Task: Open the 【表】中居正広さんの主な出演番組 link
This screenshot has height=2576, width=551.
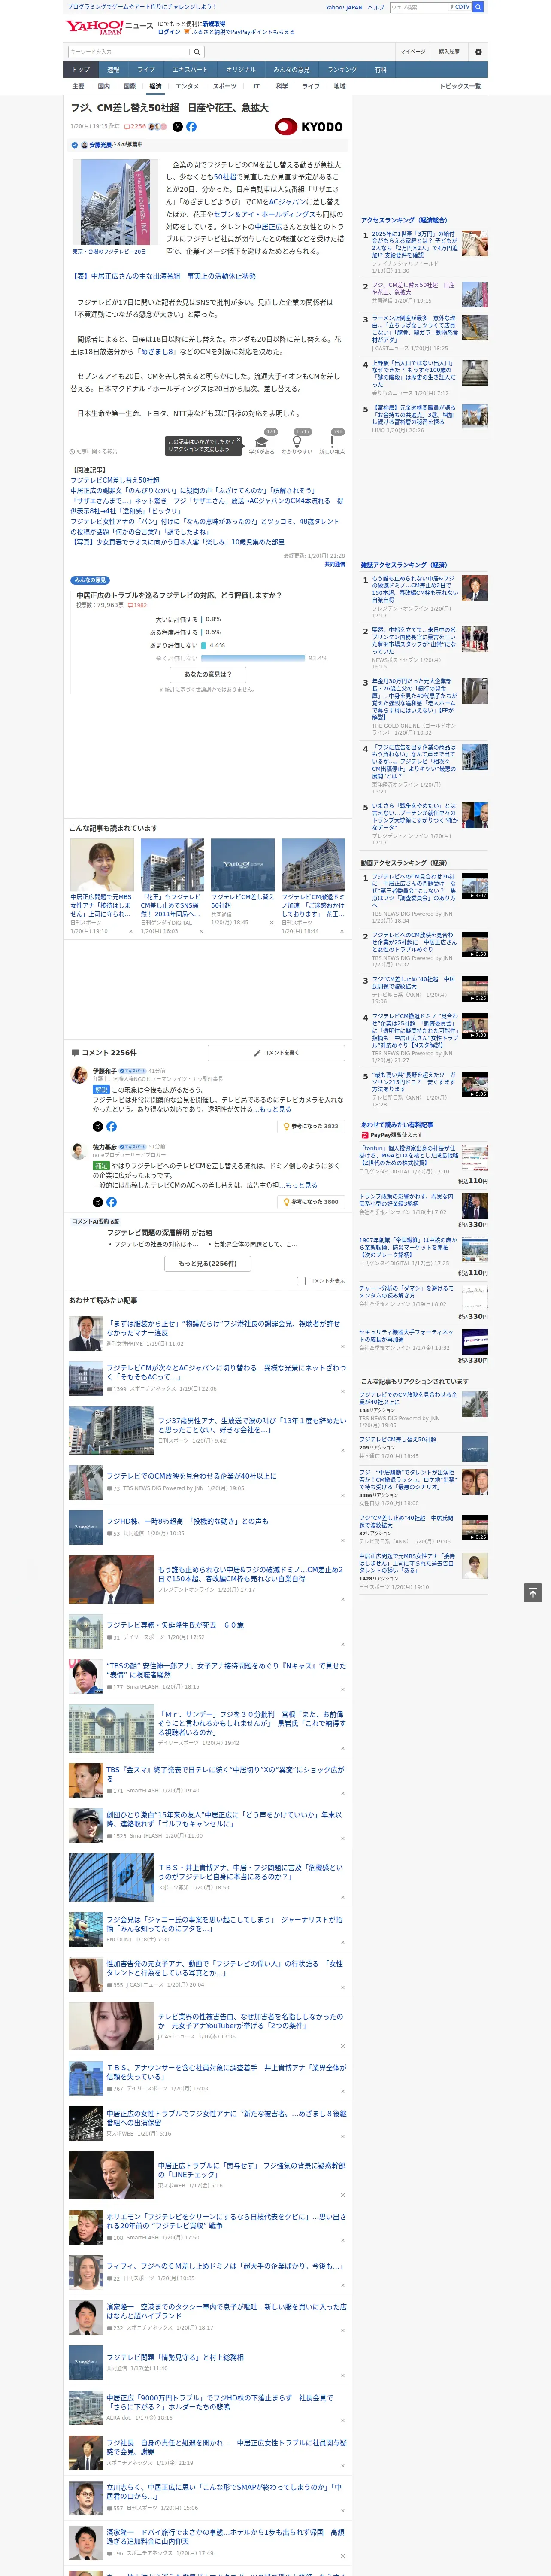Action: (x=163, y=276)
